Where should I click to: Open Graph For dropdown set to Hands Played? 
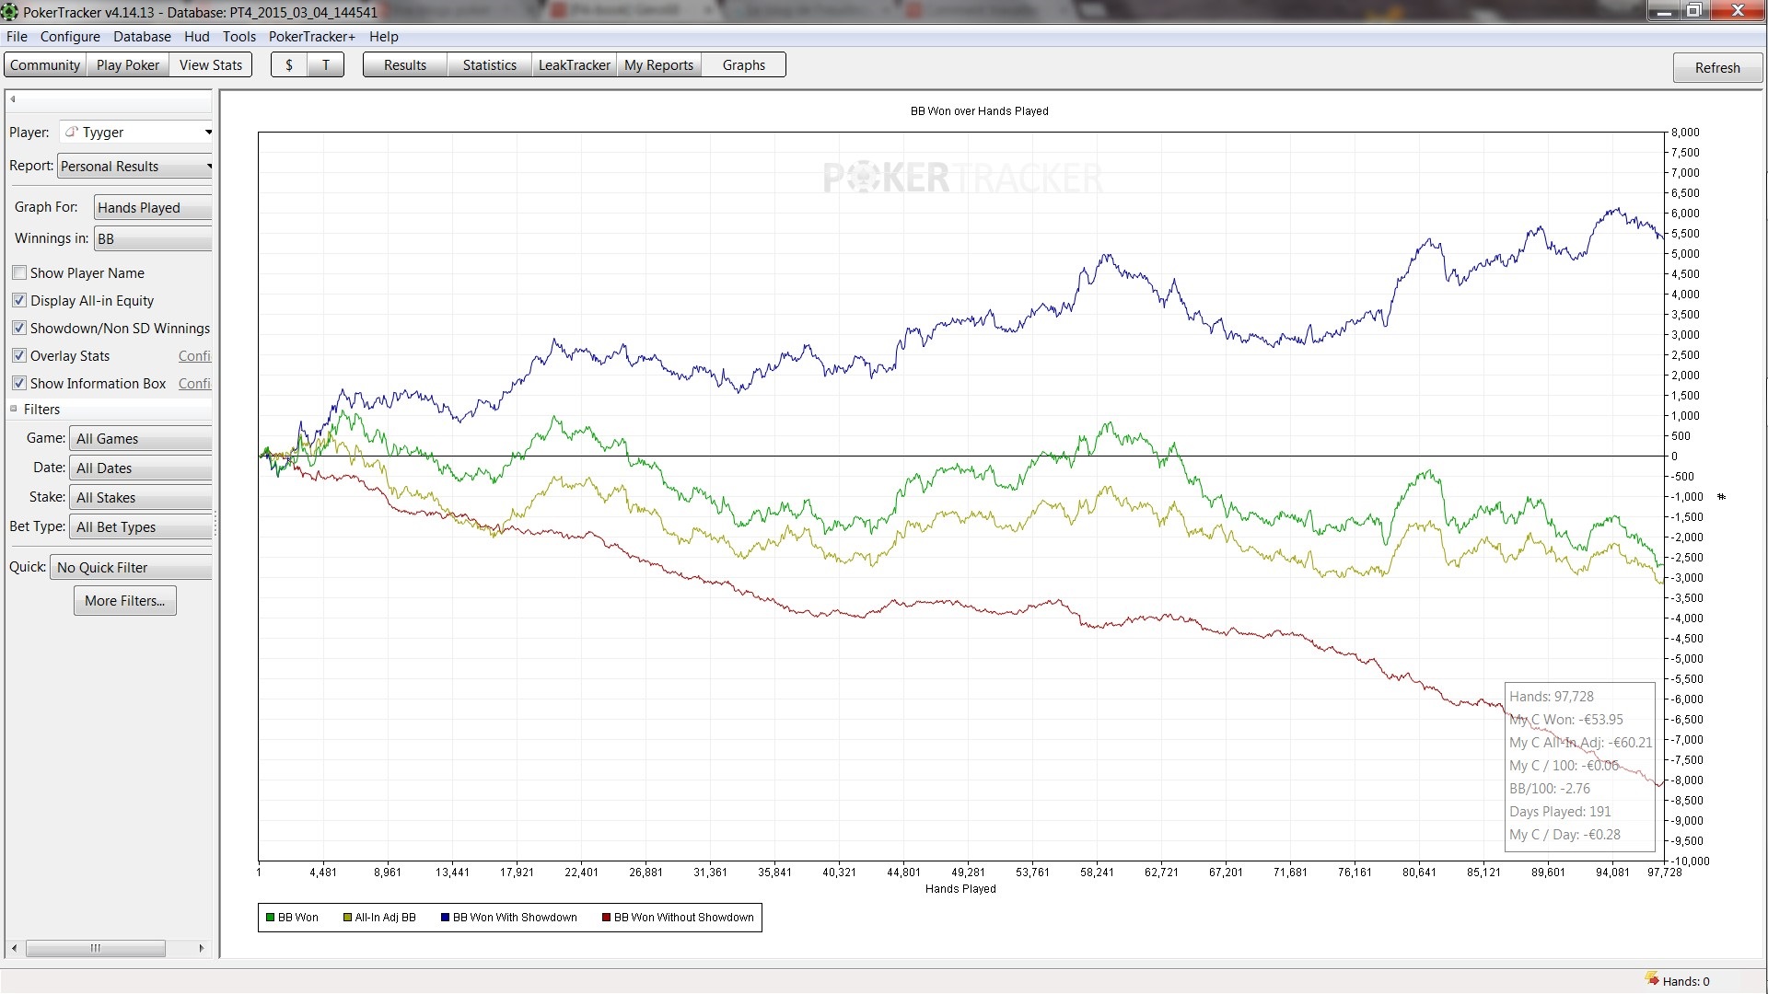[153, 208]
